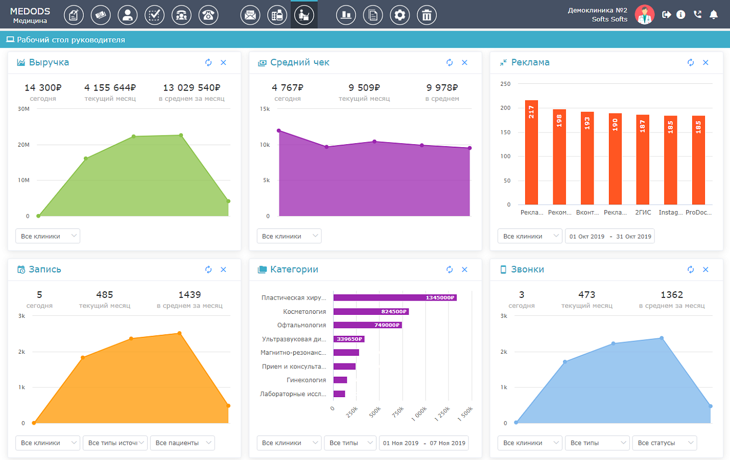Image resolution: width=730 pixels, height=460 pixels.
Task: Click the notification bell icon
Action: pyautogui.click(x=714, y=14)
